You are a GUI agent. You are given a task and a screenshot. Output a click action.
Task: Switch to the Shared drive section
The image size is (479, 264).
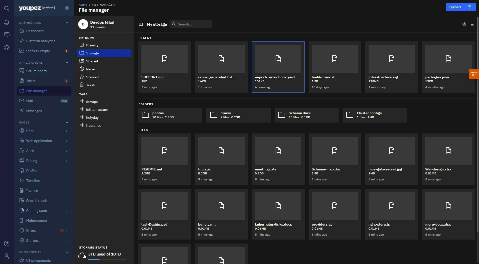click(x=92, y=61)
